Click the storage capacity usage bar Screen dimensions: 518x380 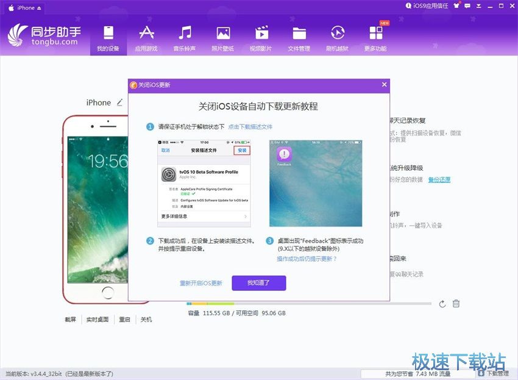[x=309, y=304]
